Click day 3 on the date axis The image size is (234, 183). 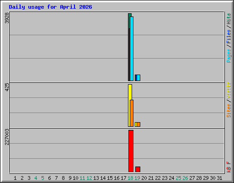[29, 178]
